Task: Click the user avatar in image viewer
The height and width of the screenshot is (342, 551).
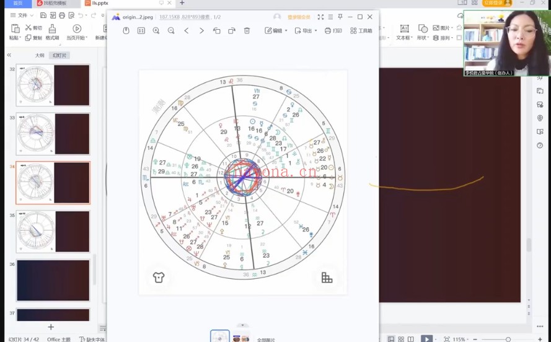Action: click(x=277, y=17)
